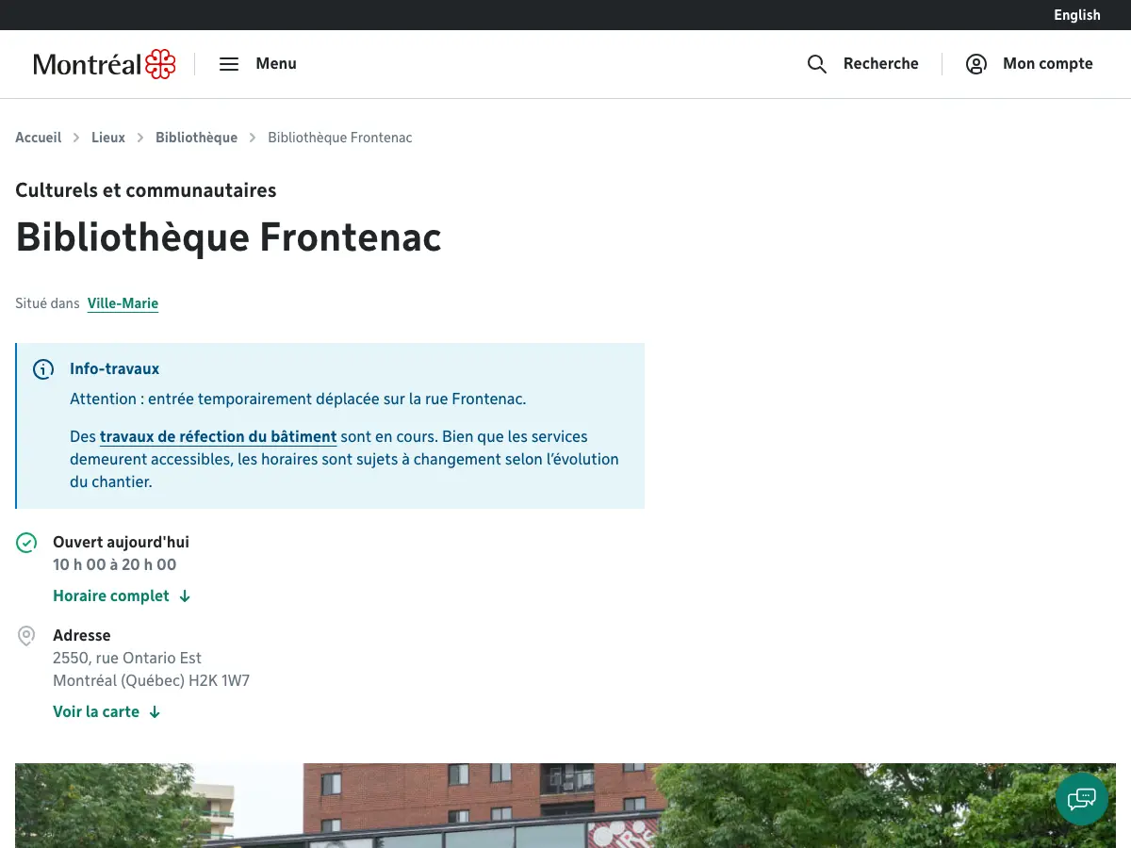Click the magnifying glass search icon
The width and height of the screenshot is (1131, 848).
point(817,64)
